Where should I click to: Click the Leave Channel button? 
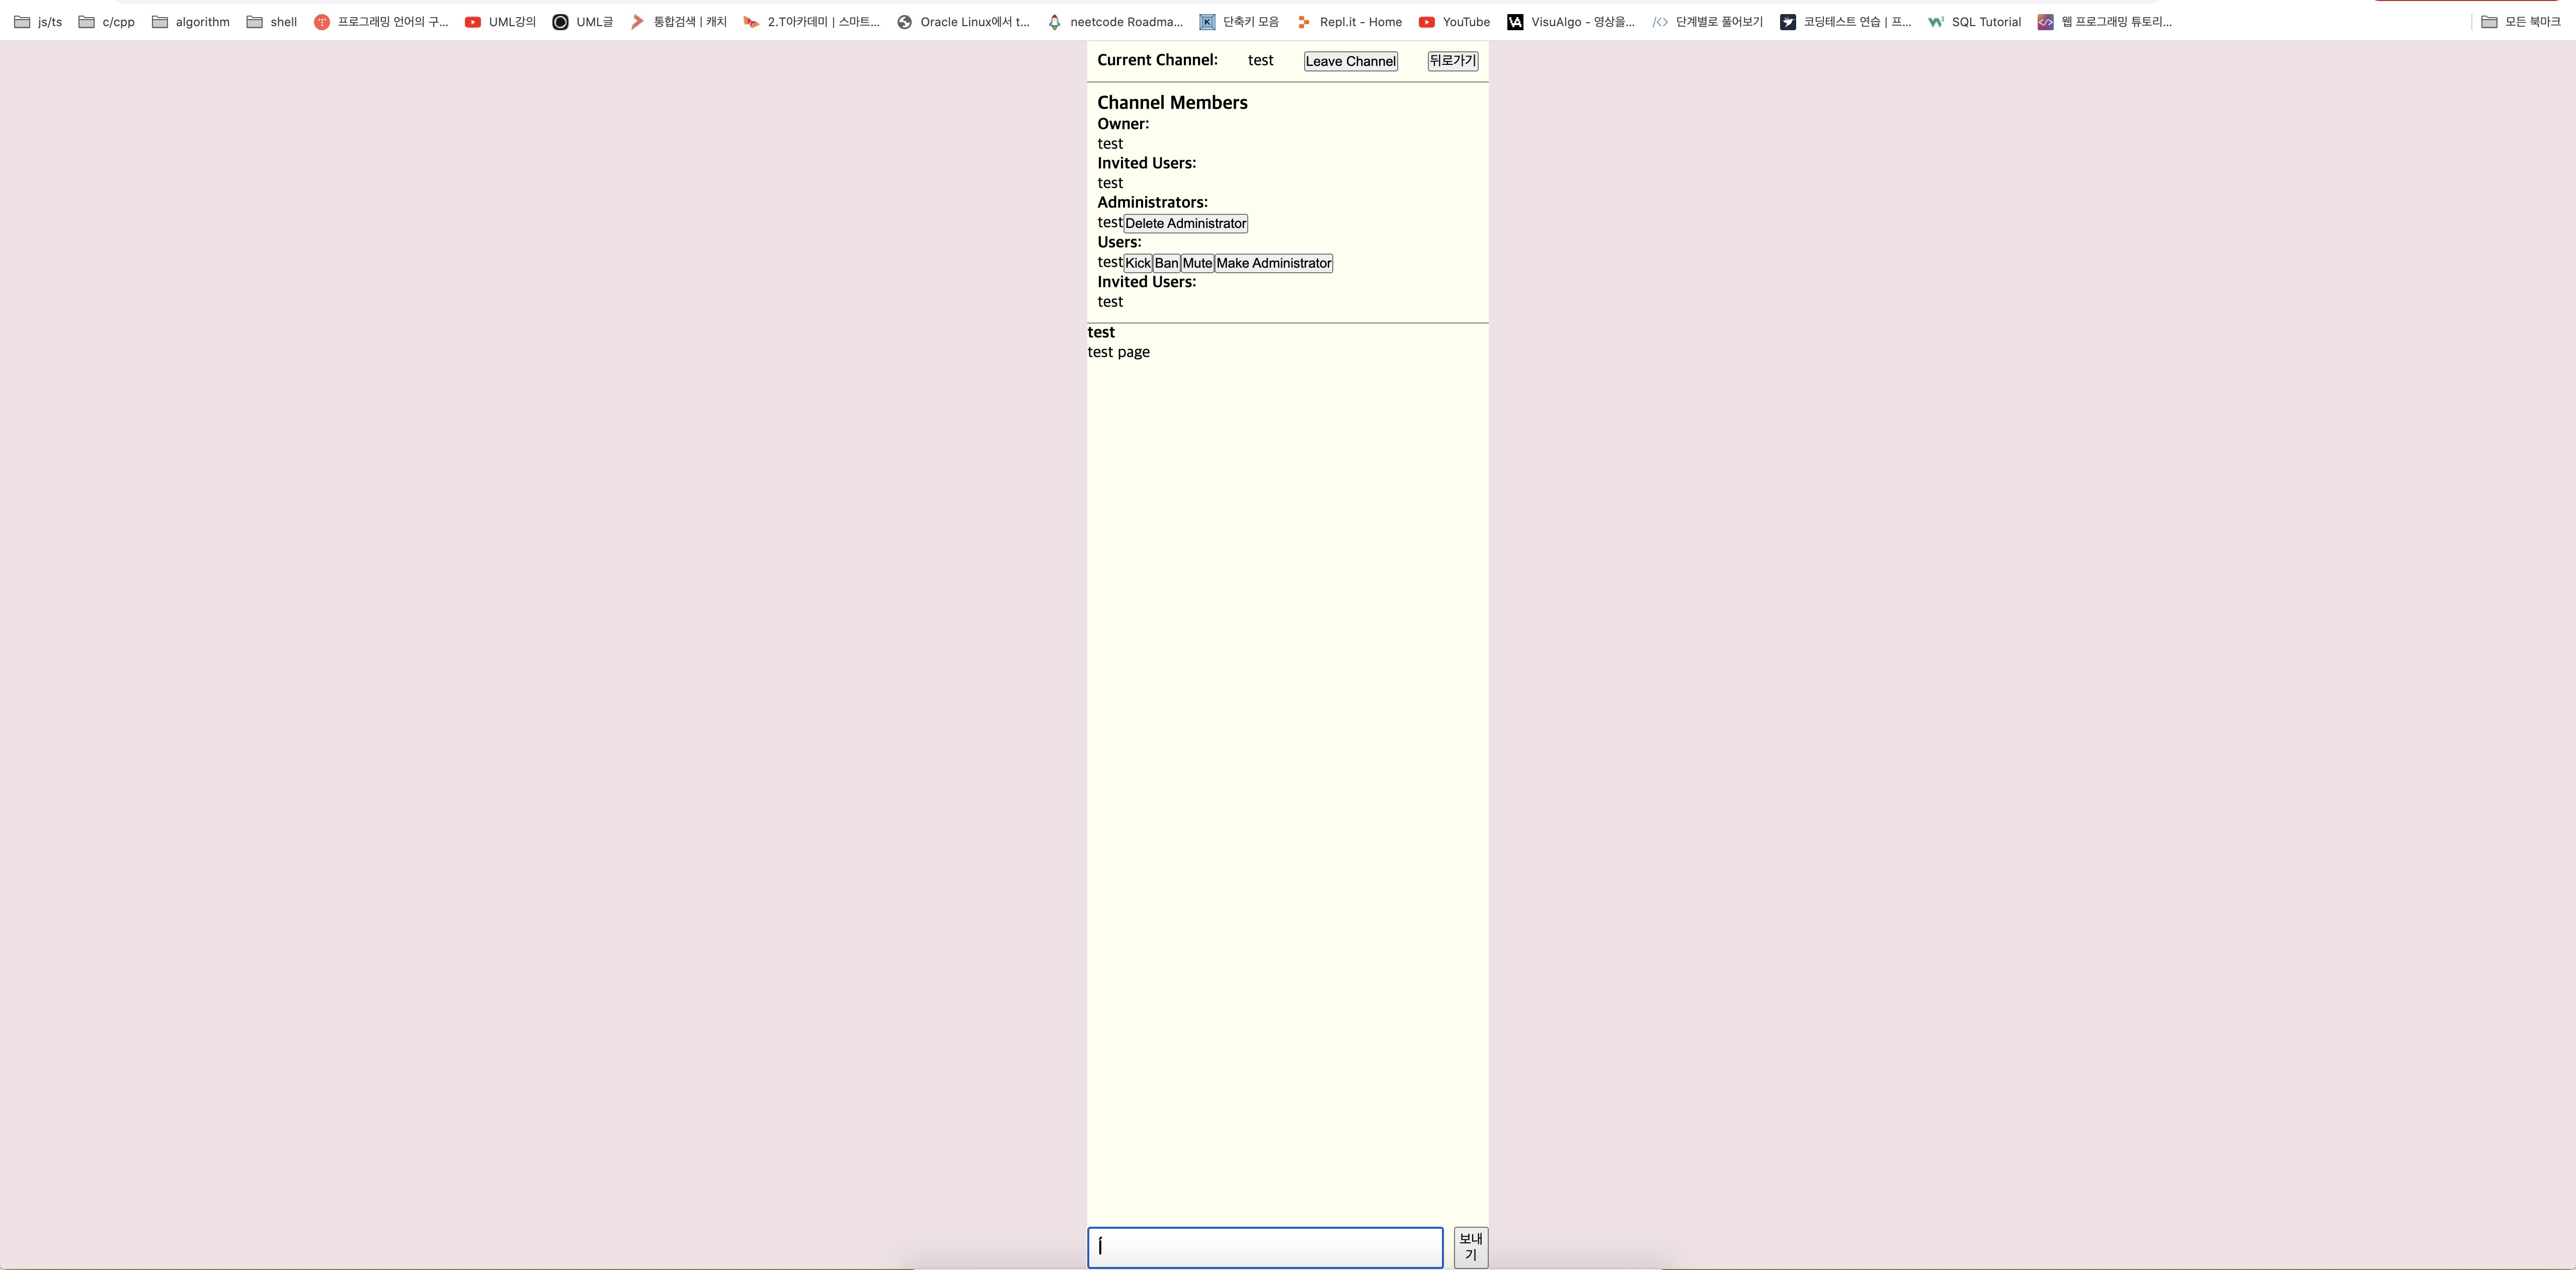[x=1350, y=61]
